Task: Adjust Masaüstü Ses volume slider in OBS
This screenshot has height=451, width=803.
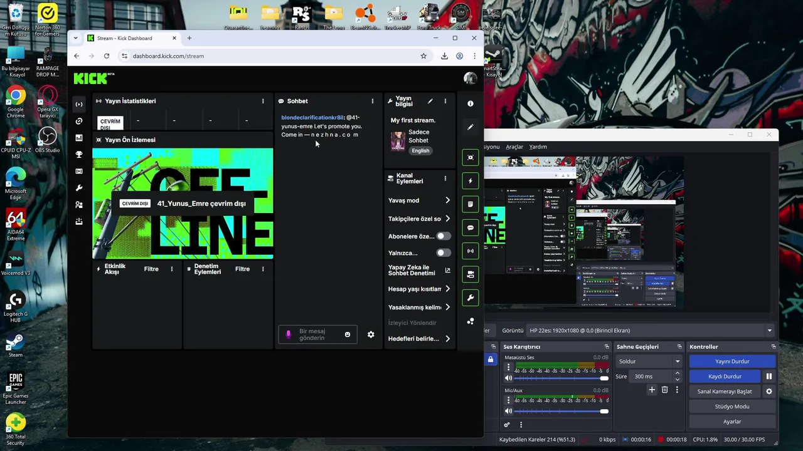Action: (560, 378)
